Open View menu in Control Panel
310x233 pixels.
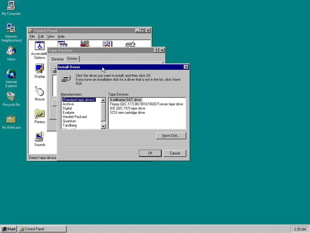51,36
